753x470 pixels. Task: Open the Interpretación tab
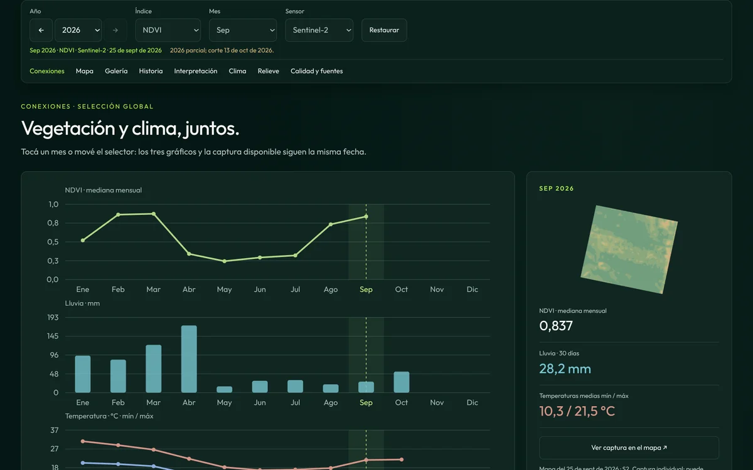tap(196, 71)
